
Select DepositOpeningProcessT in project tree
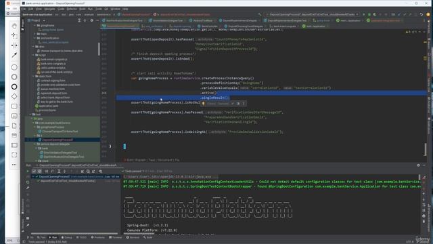(x=63, y=140)
